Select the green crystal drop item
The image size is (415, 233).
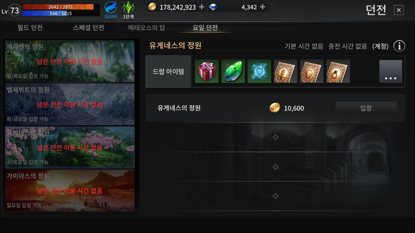[233, 71]
